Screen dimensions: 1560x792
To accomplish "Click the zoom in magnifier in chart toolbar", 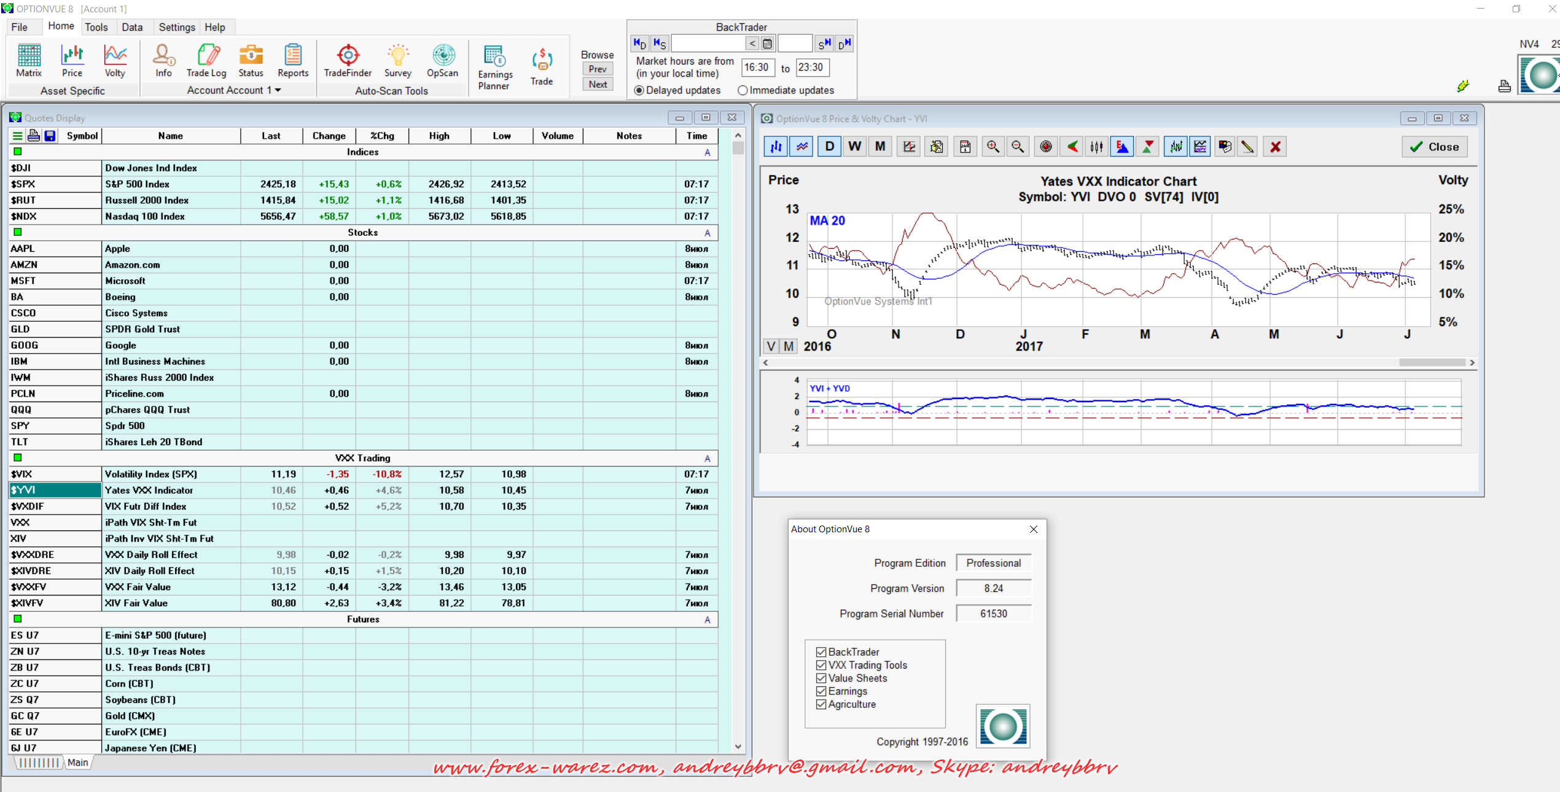I will coord(993,147).
